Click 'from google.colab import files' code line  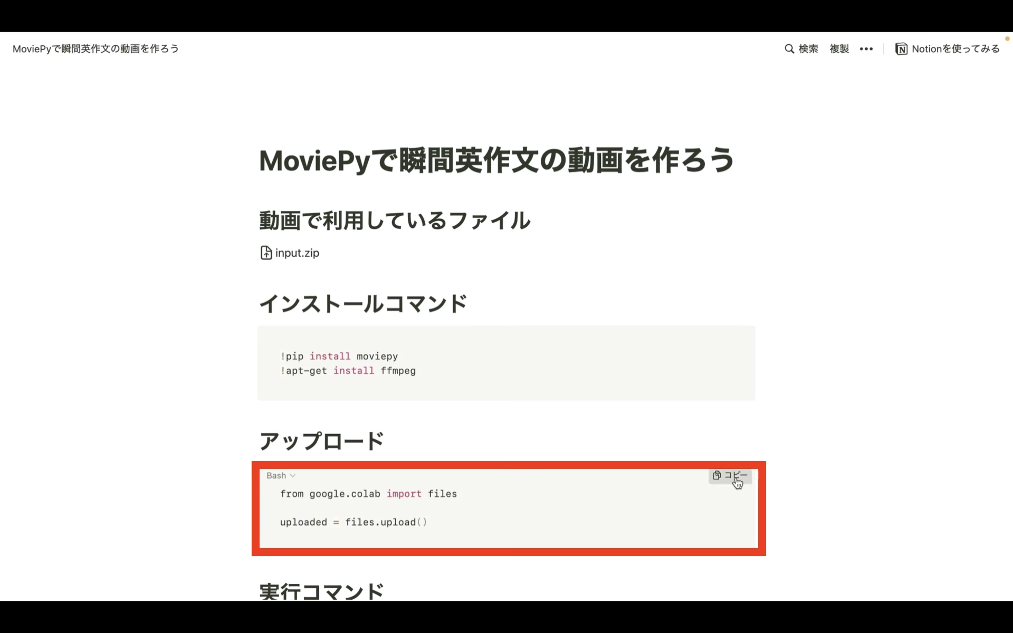coord(368,494)
